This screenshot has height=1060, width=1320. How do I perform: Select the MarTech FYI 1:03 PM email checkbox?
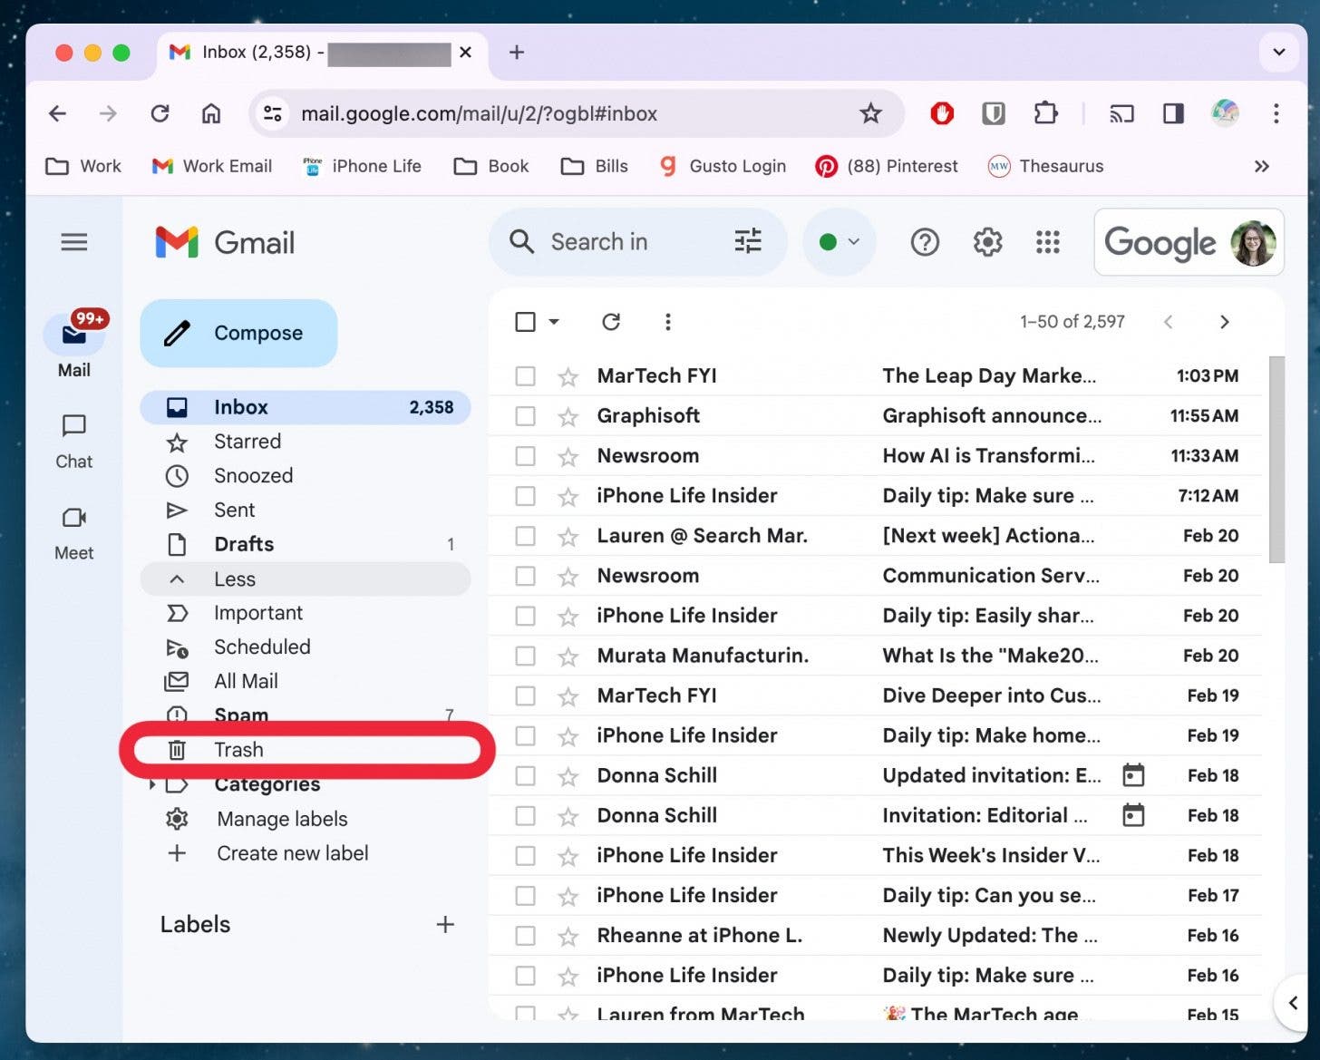tap(525, 376)
